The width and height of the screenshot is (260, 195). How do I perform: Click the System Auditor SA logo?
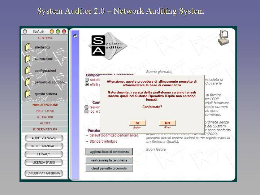tap(108, 45)
